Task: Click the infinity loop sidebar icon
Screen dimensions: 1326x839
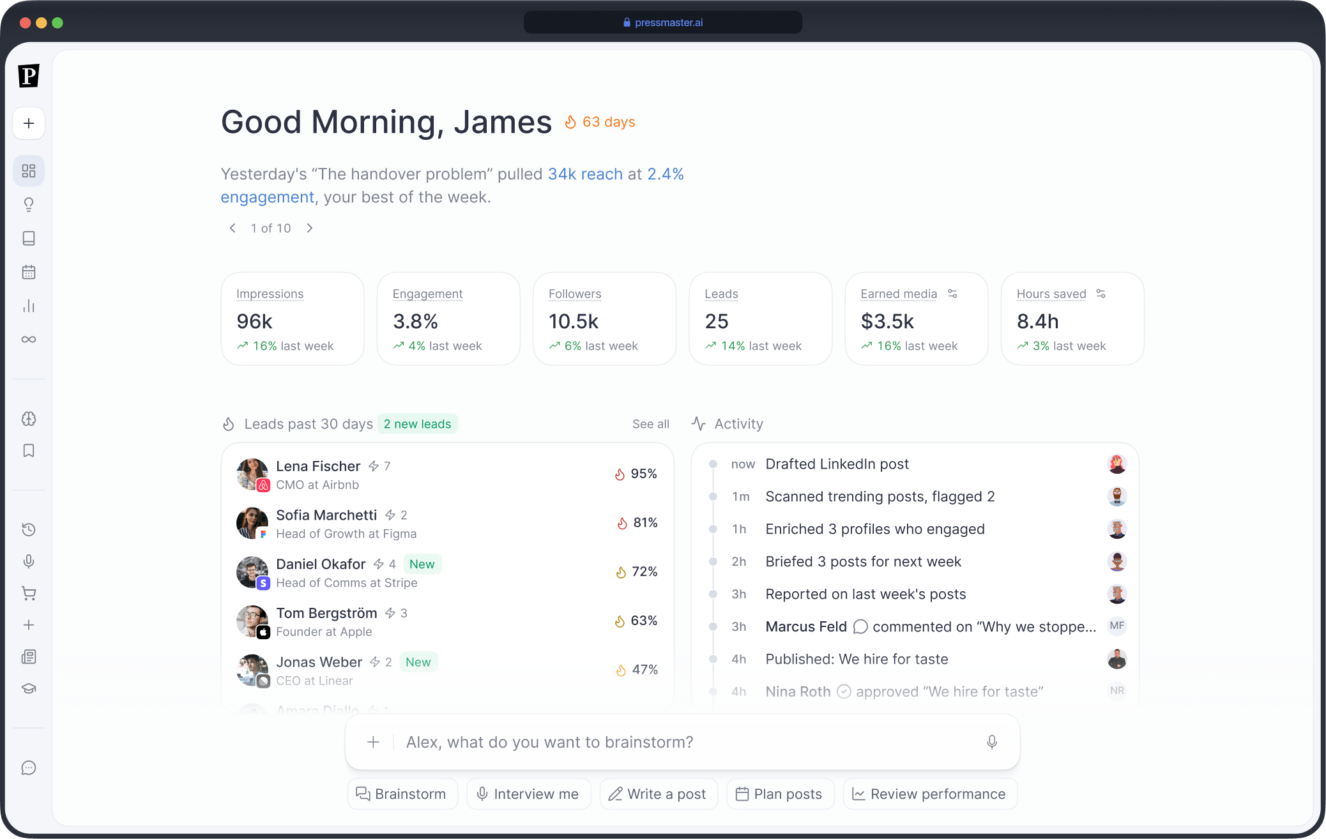Action: pyautogui.click(x=29, y=339)
